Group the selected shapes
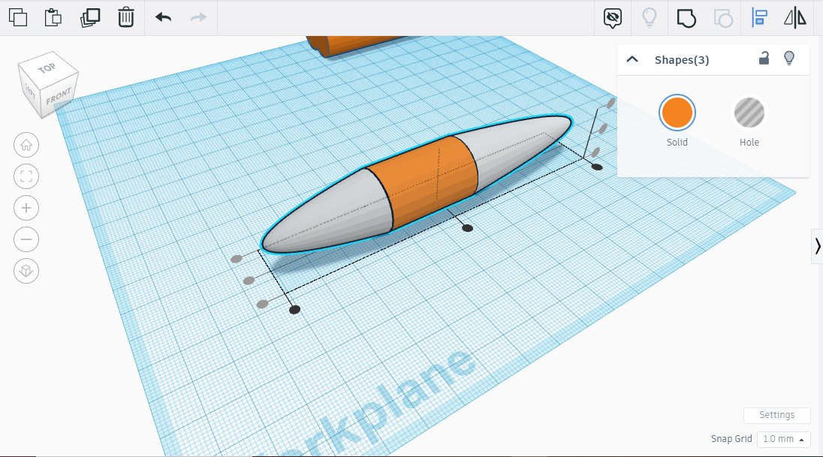 click(686, 18)
